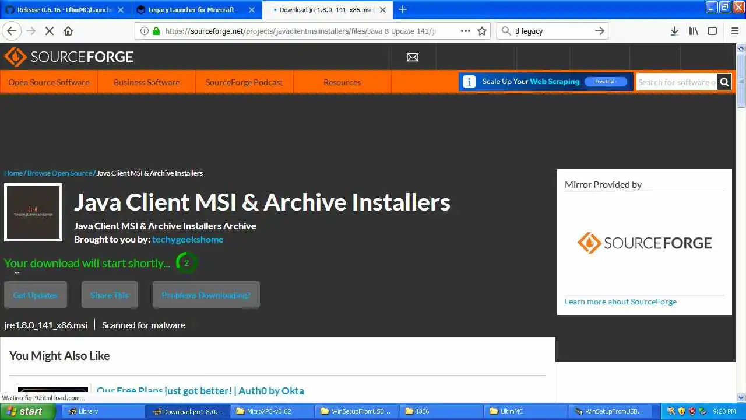
Task: Submit the search with the arrow icon
Action: tap(600, 31)
